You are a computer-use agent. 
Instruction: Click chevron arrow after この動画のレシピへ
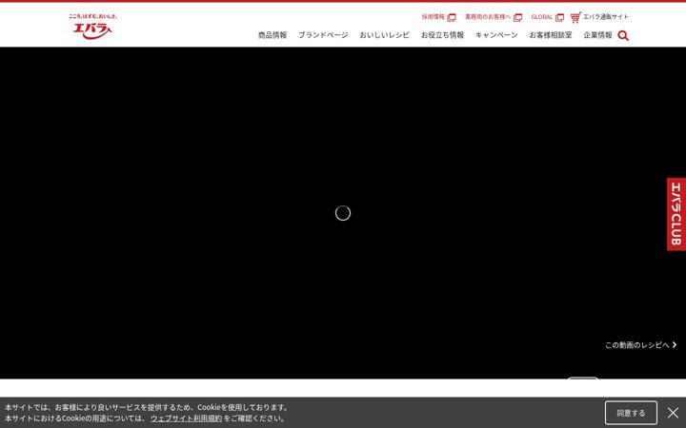(675, 345)
